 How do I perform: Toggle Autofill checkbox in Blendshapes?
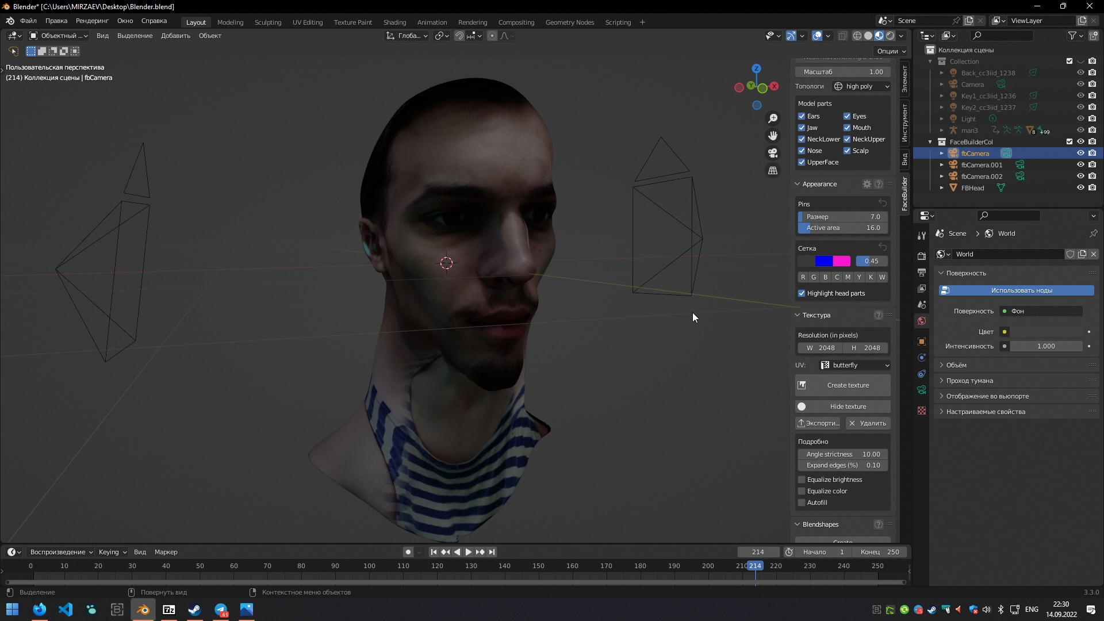tap(802, 502)
